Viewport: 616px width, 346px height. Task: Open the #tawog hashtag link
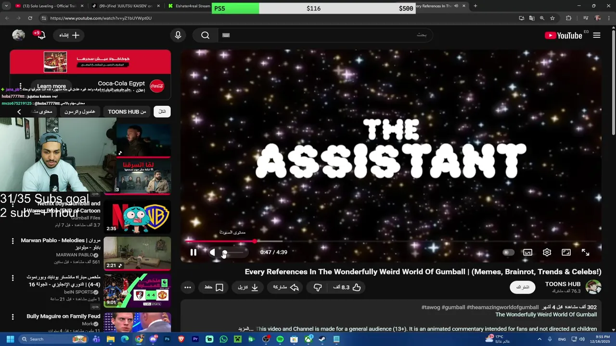[431, 307]
